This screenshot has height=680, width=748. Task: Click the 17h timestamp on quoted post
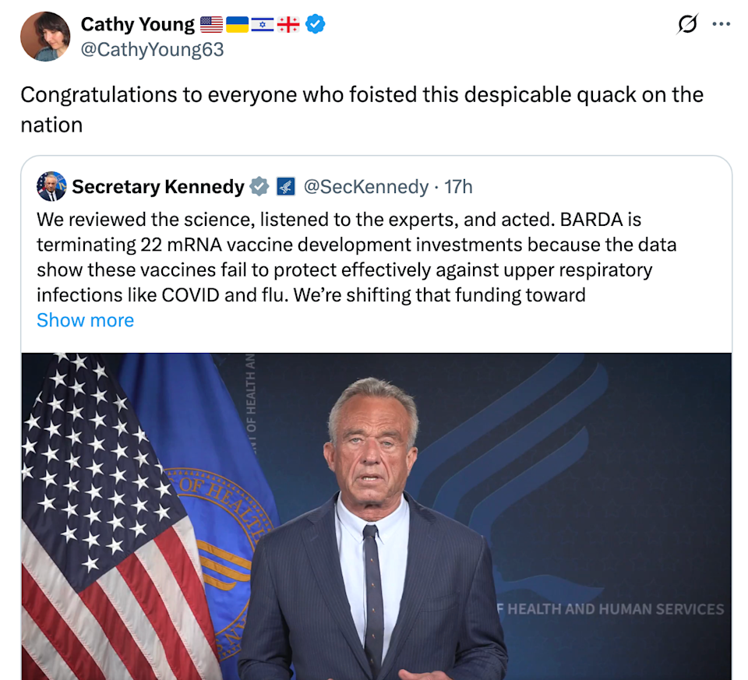click(x=459, y=187)
